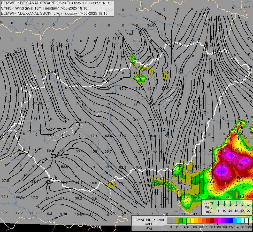
Task: Click the map value 18.6
Action: 94,183
